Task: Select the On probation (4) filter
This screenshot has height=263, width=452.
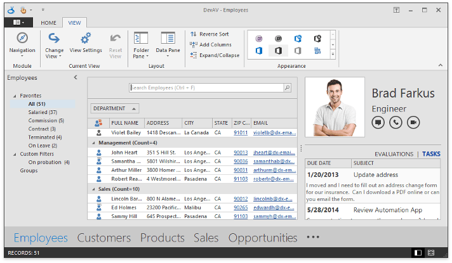Action: pyautogui.click(x=49, y=162)
